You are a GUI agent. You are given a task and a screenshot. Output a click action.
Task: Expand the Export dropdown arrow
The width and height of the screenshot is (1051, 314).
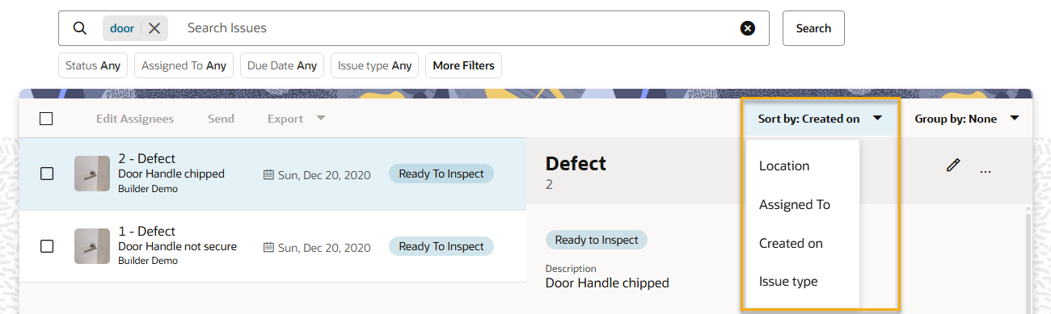coord(321,119)
